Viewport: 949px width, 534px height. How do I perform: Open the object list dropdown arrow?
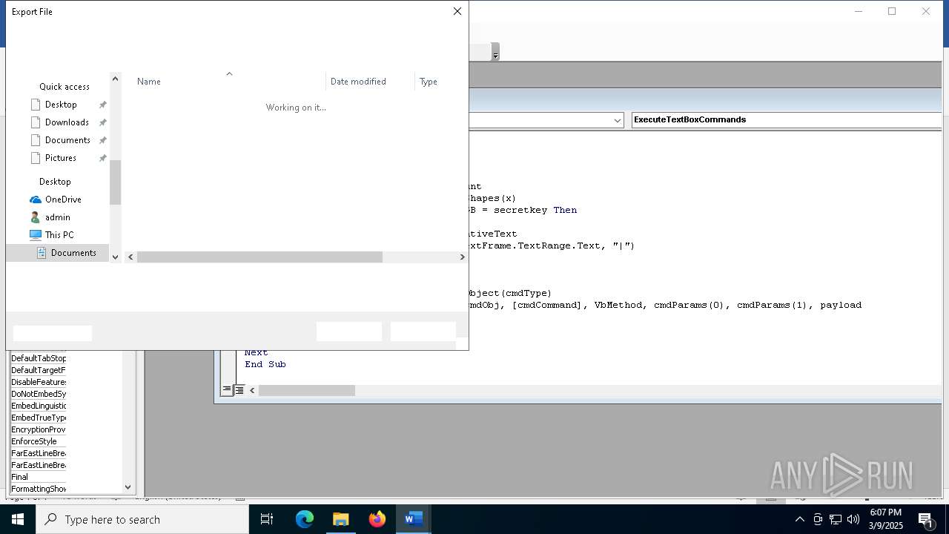click(x=618, y=120)
